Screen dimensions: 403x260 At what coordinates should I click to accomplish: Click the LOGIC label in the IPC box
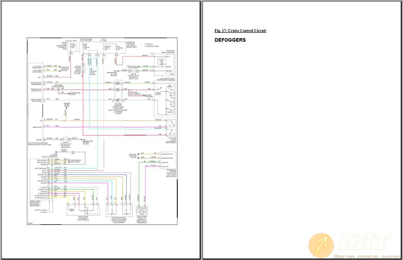(x=172, y=74)
